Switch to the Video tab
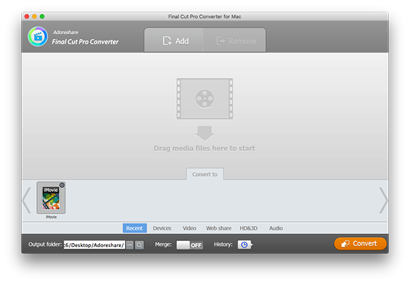The image size is (410, 284). coord(189,228)
